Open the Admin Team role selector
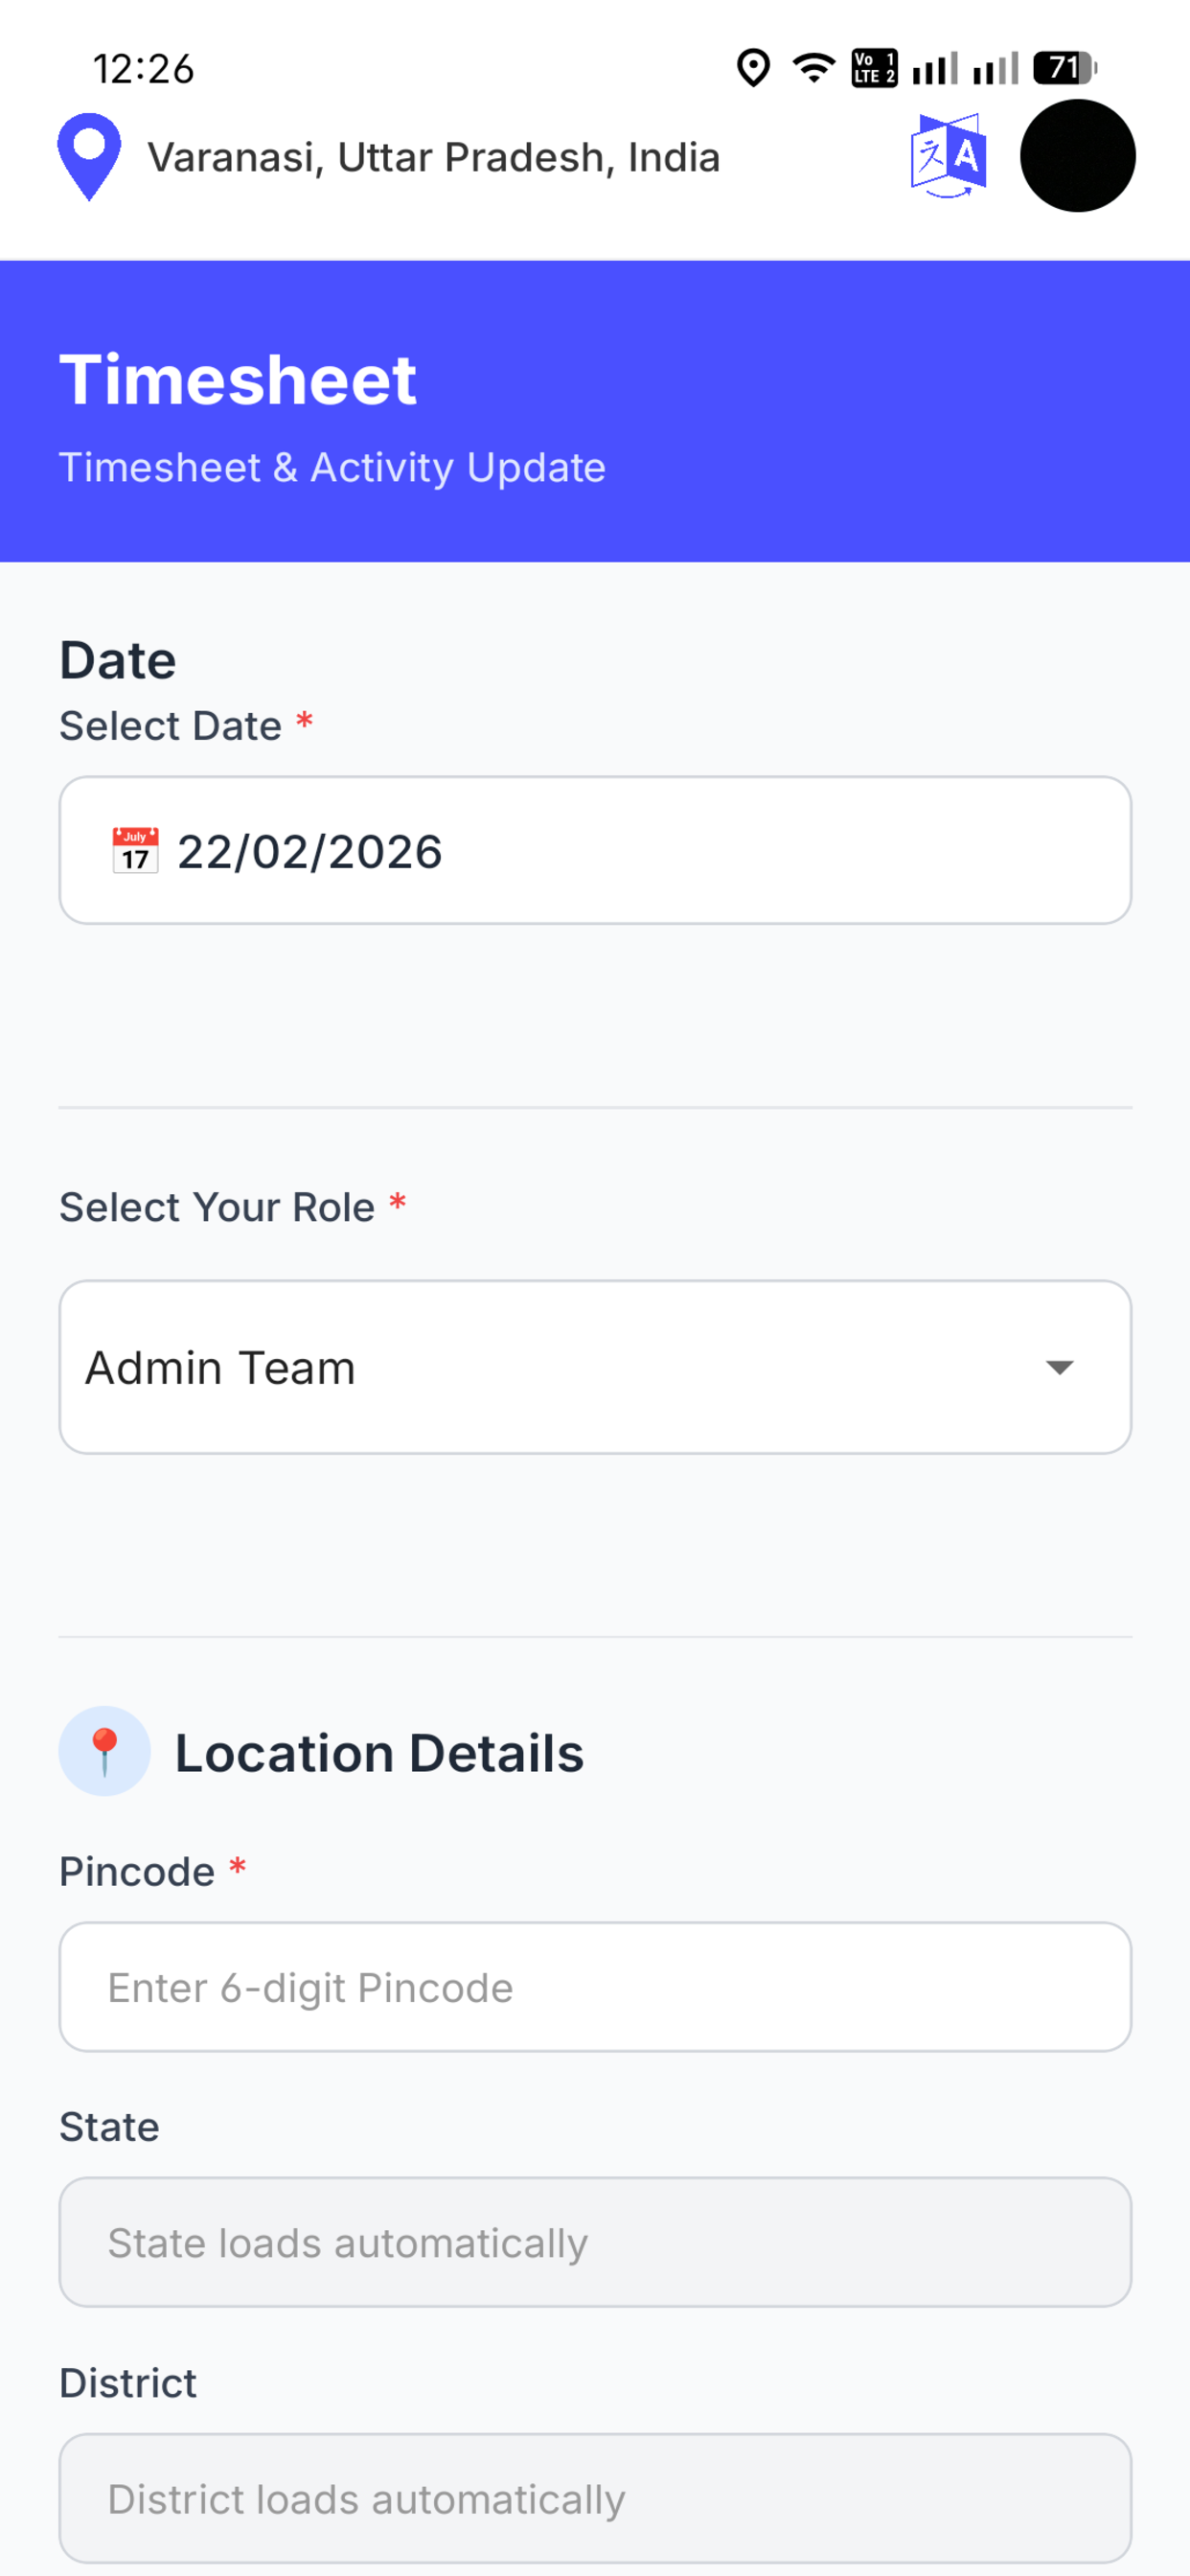This screenshot has height=2576, width=1190. pyautogui.click(x=595, y=1367)
